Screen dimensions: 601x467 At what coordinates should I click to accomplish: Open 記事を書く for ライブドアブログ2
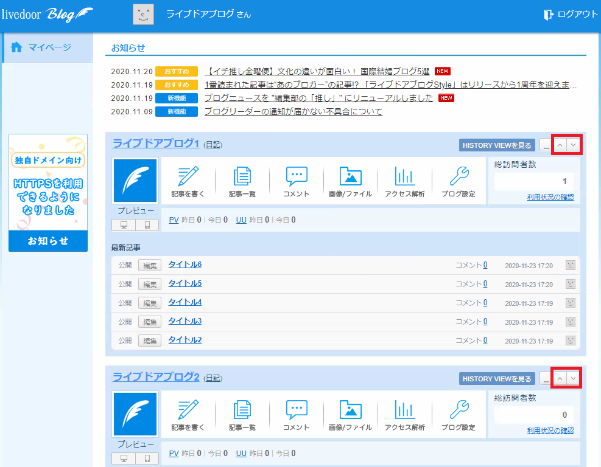(188, 415)
